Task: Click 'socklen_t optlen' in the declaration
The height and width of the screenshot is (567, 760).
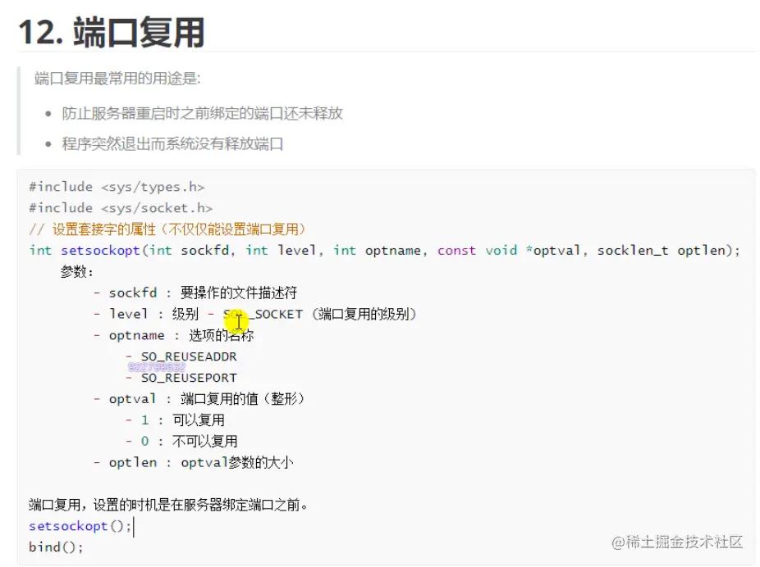Action: 662,251
